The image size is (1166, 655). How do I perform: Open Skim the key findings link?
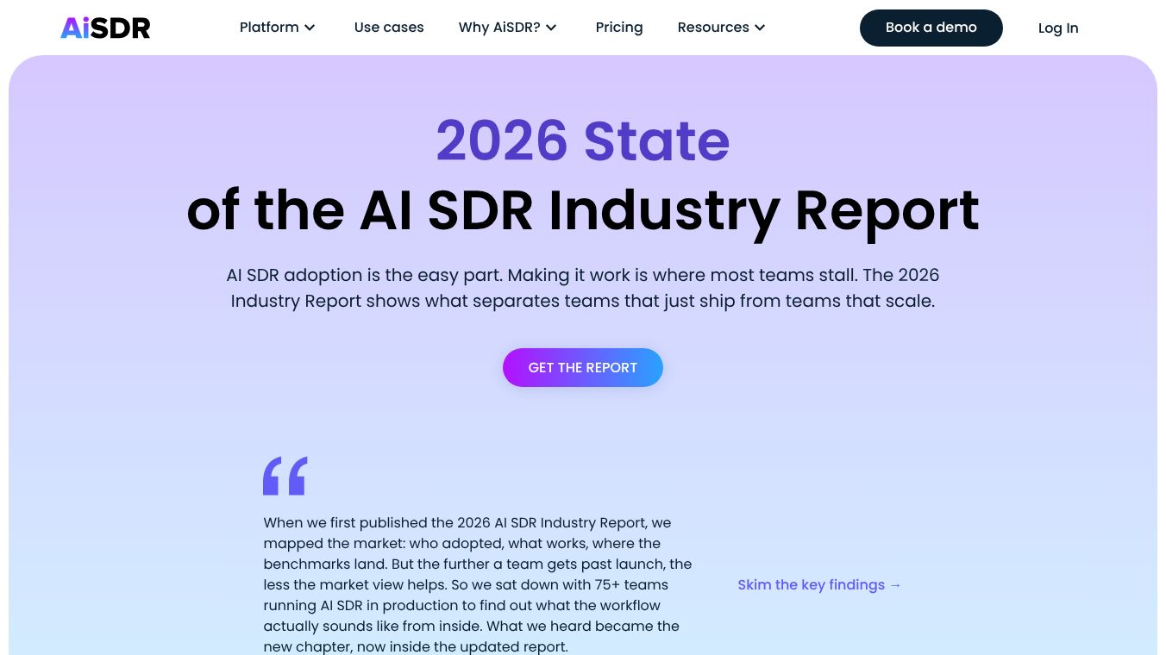819,584
